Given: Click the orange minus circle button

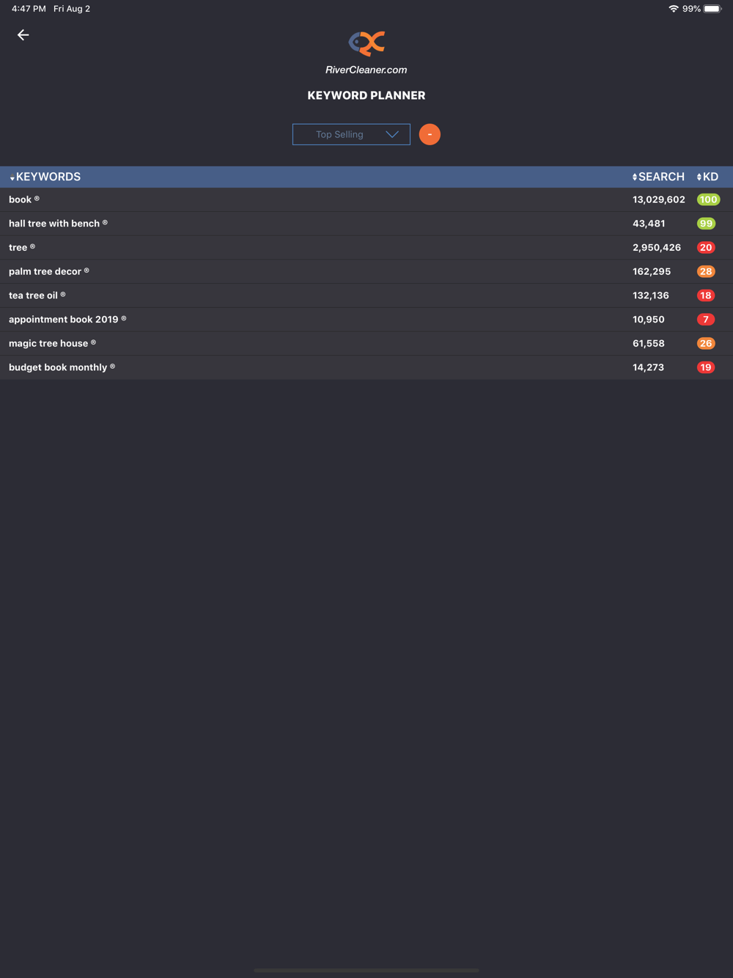Looking at the screenshot, I should [x=430, y=134].
